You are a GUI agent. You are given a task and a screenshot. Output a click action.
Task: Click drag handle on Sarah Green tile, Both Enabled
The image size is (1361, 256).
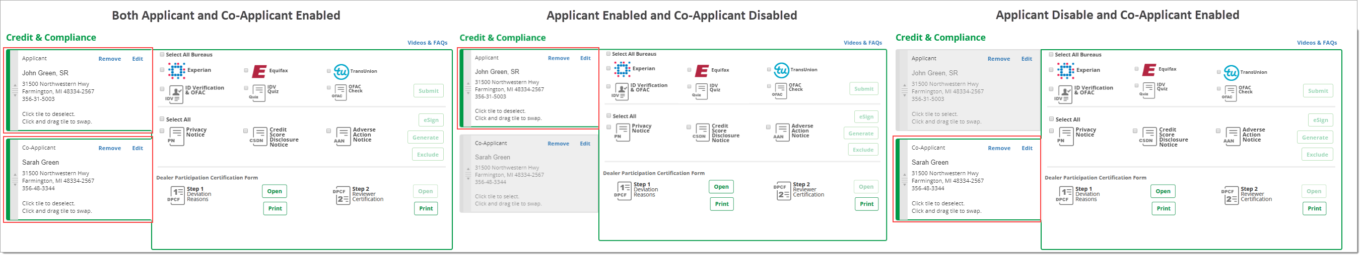point(14,180)
